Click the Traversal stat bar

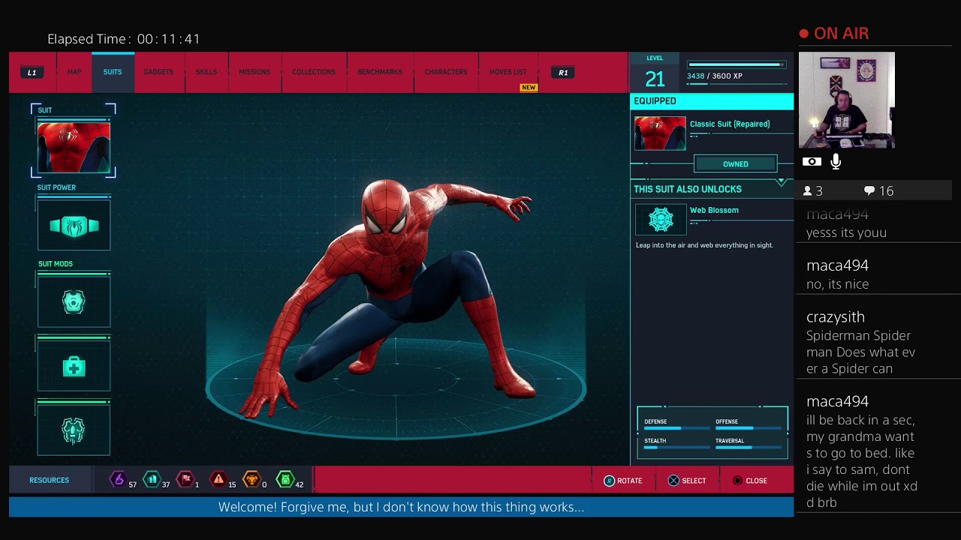coord(747,448)
